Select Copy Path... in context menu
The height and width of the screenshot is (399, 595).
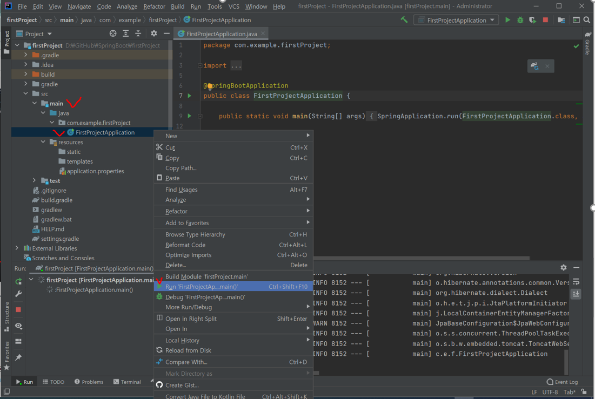point(233,168)
